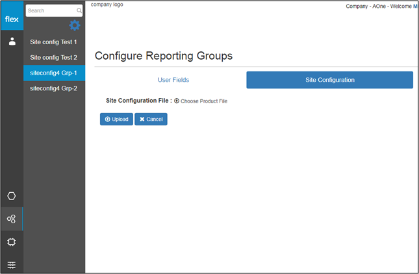Focus the Search input field
The image size is (419, 274).
coord(51,11)
